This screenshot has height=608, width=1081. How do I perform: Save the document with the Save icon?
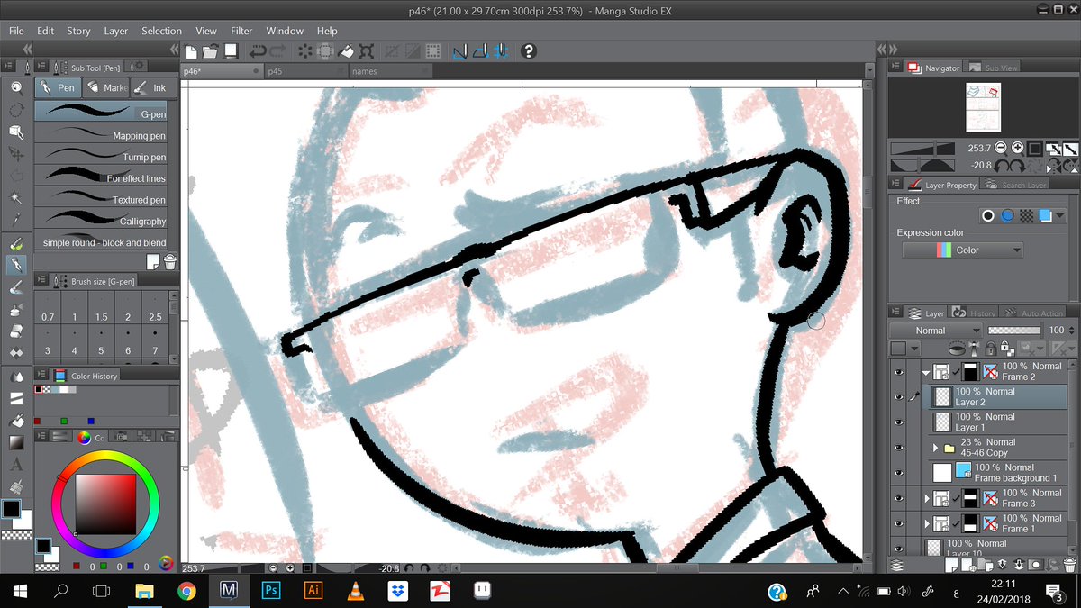(x=231, y=51)
